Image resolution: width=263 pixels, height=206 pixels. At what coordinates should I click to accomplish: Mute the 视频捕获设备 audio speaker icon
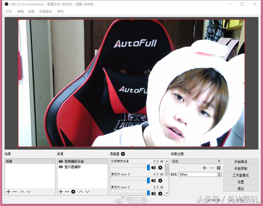point(154,168)
